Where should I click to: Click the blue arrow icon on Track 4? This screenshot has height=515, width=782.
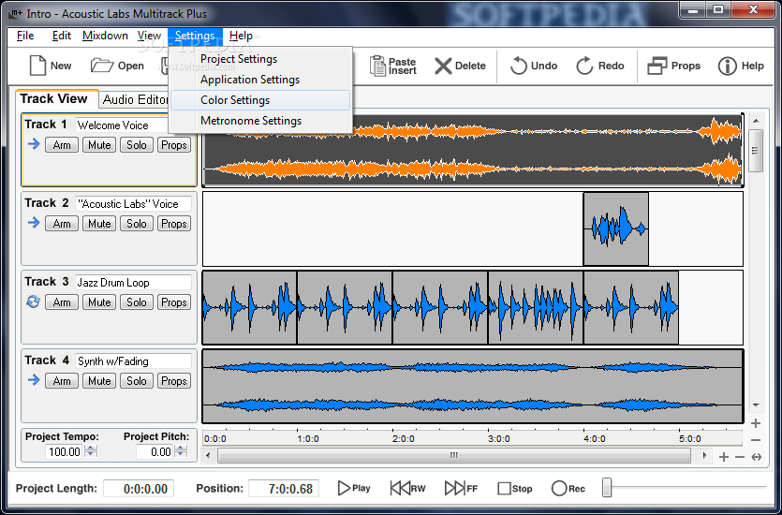(x=34, y=380)
